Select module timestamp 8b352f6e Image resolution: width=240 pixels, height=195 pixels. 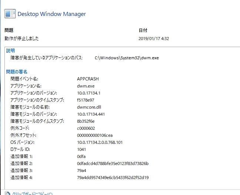click(x=86, y=121)
